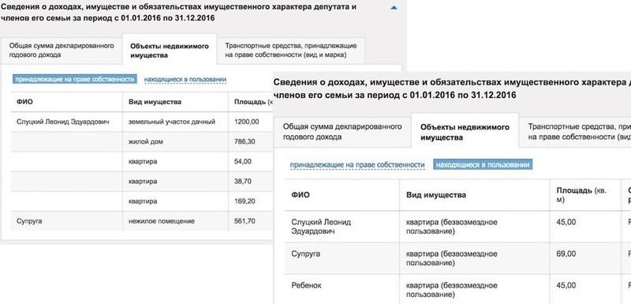
Task: Click the '69,00' area value
Action: point(566,254)
